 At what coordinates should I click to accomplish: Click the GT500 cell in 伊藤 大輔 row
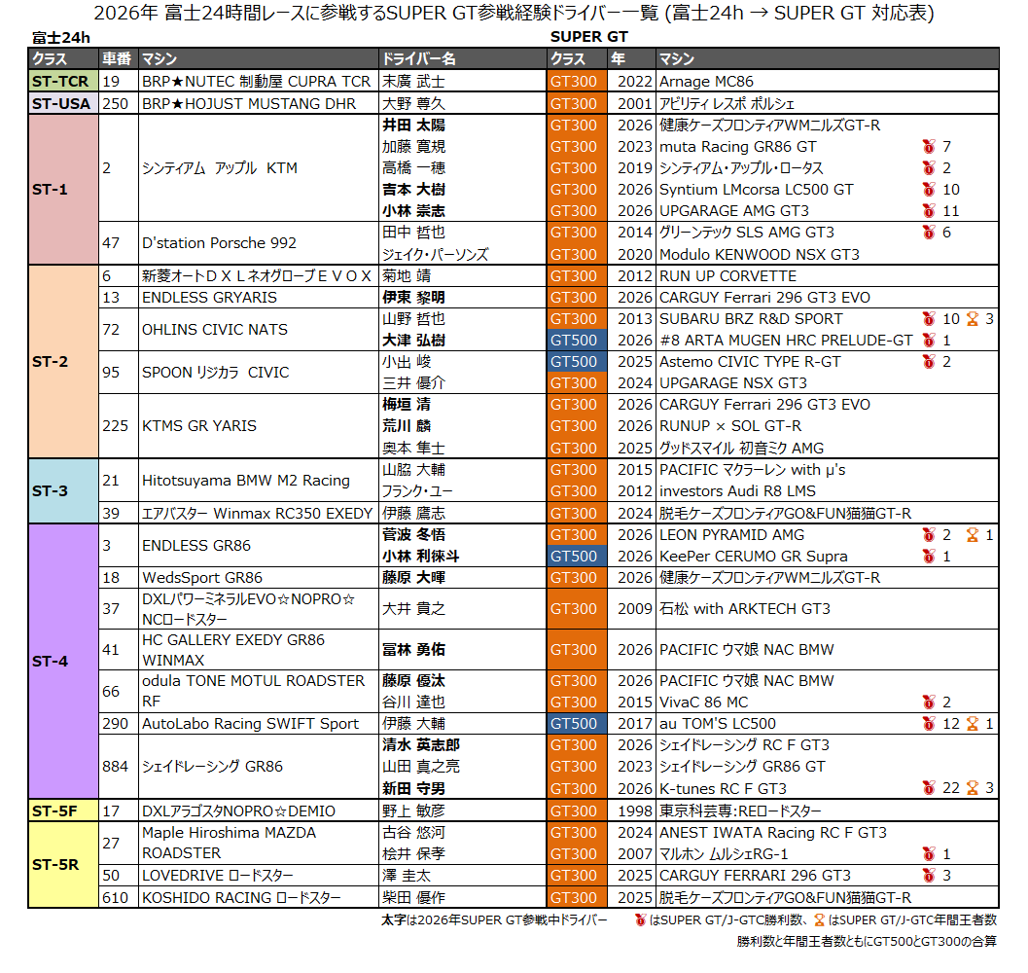click(577, 724)
